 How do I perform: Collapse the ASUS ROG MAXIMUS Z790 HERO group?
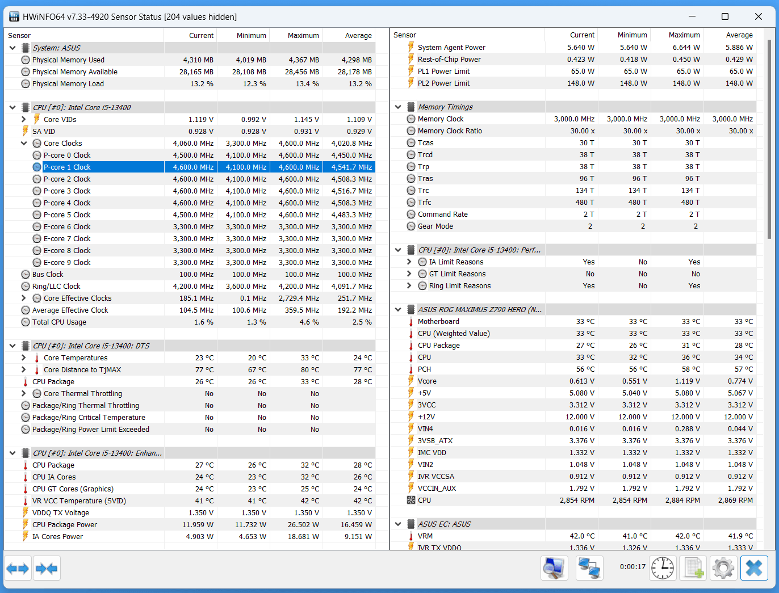[x=398, y=309]
